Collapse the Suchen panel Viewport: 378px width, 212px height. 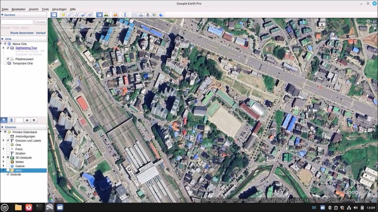point(2,15)
